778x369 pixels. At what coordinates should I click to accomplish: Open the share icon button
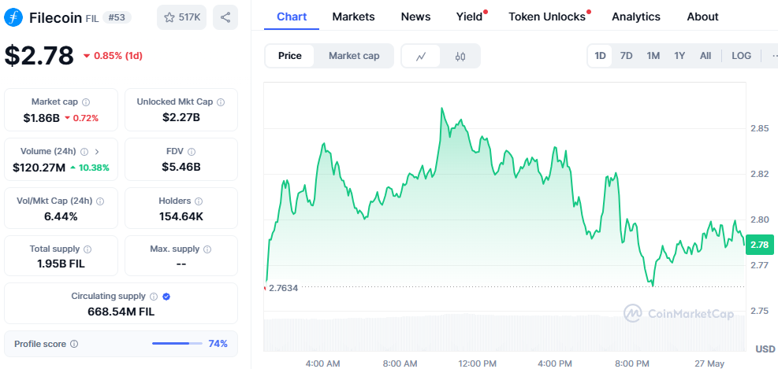[x=225, y=17]
